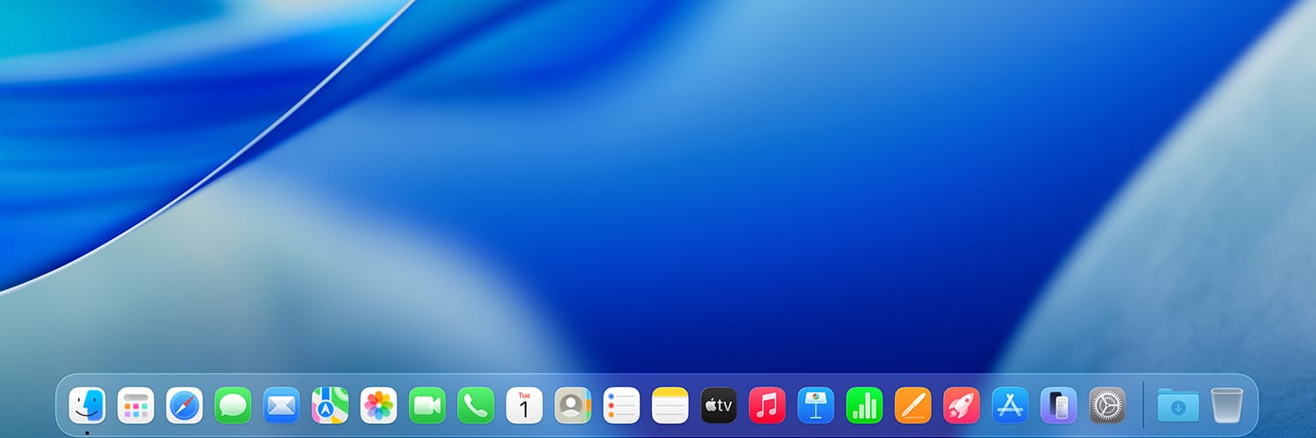Open Calendar showing Tue 1
Screen dimensions: 1316x438
pyautogui.click(x=525, y=406)
